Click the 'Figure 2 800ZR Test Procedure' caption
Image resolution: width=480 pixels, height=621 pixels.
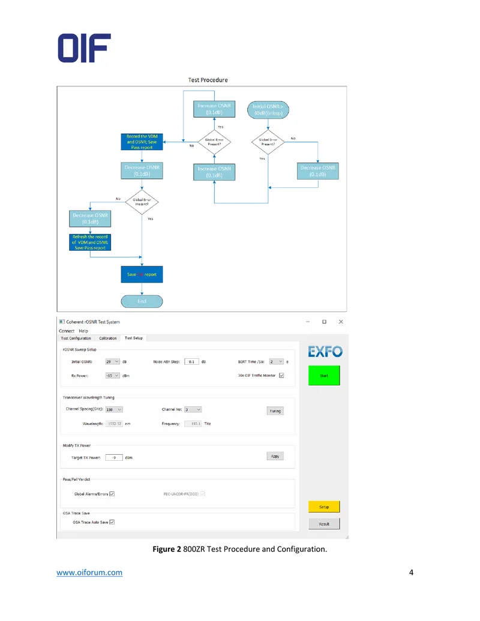pyautogui.click(x=240, y=550)
